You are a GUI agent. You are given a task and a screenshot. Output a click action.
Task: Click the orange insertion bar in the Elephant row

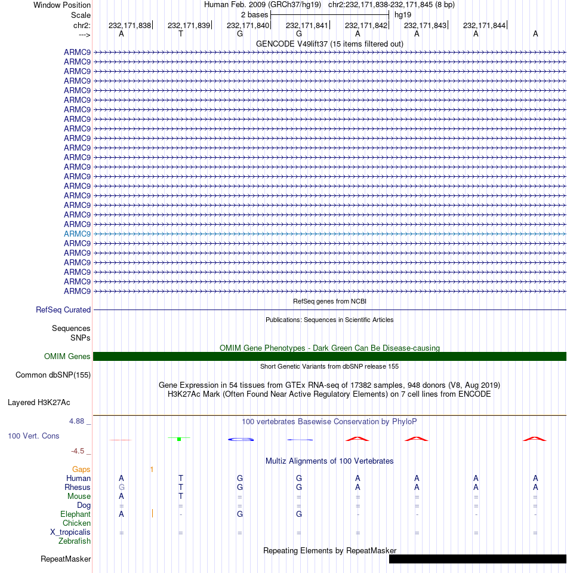(x=152, y=514)
